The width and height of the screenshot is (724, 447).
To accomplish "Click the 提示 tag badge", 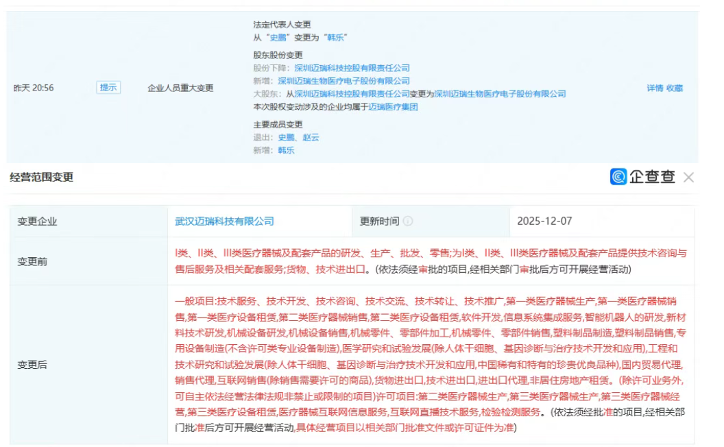I will (108, 88).
